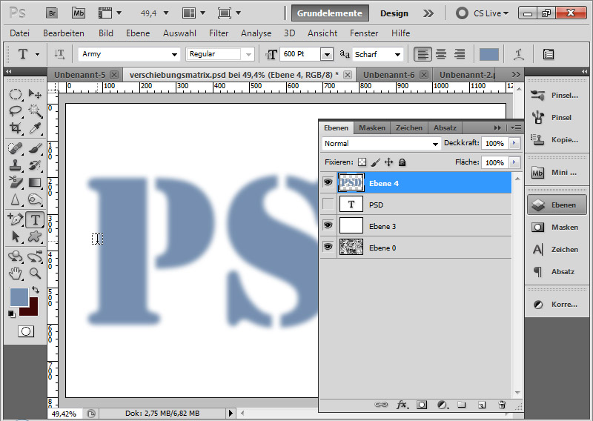Toggle visibility of Ebene 0 layer
The image size is (593, 421).
coord(328,247)
